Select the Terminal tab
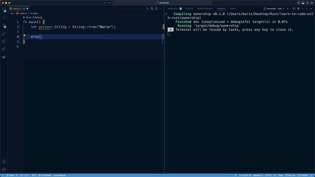This screenshot has width=315, height=177. pyautogui.click(x=221, y=9)
